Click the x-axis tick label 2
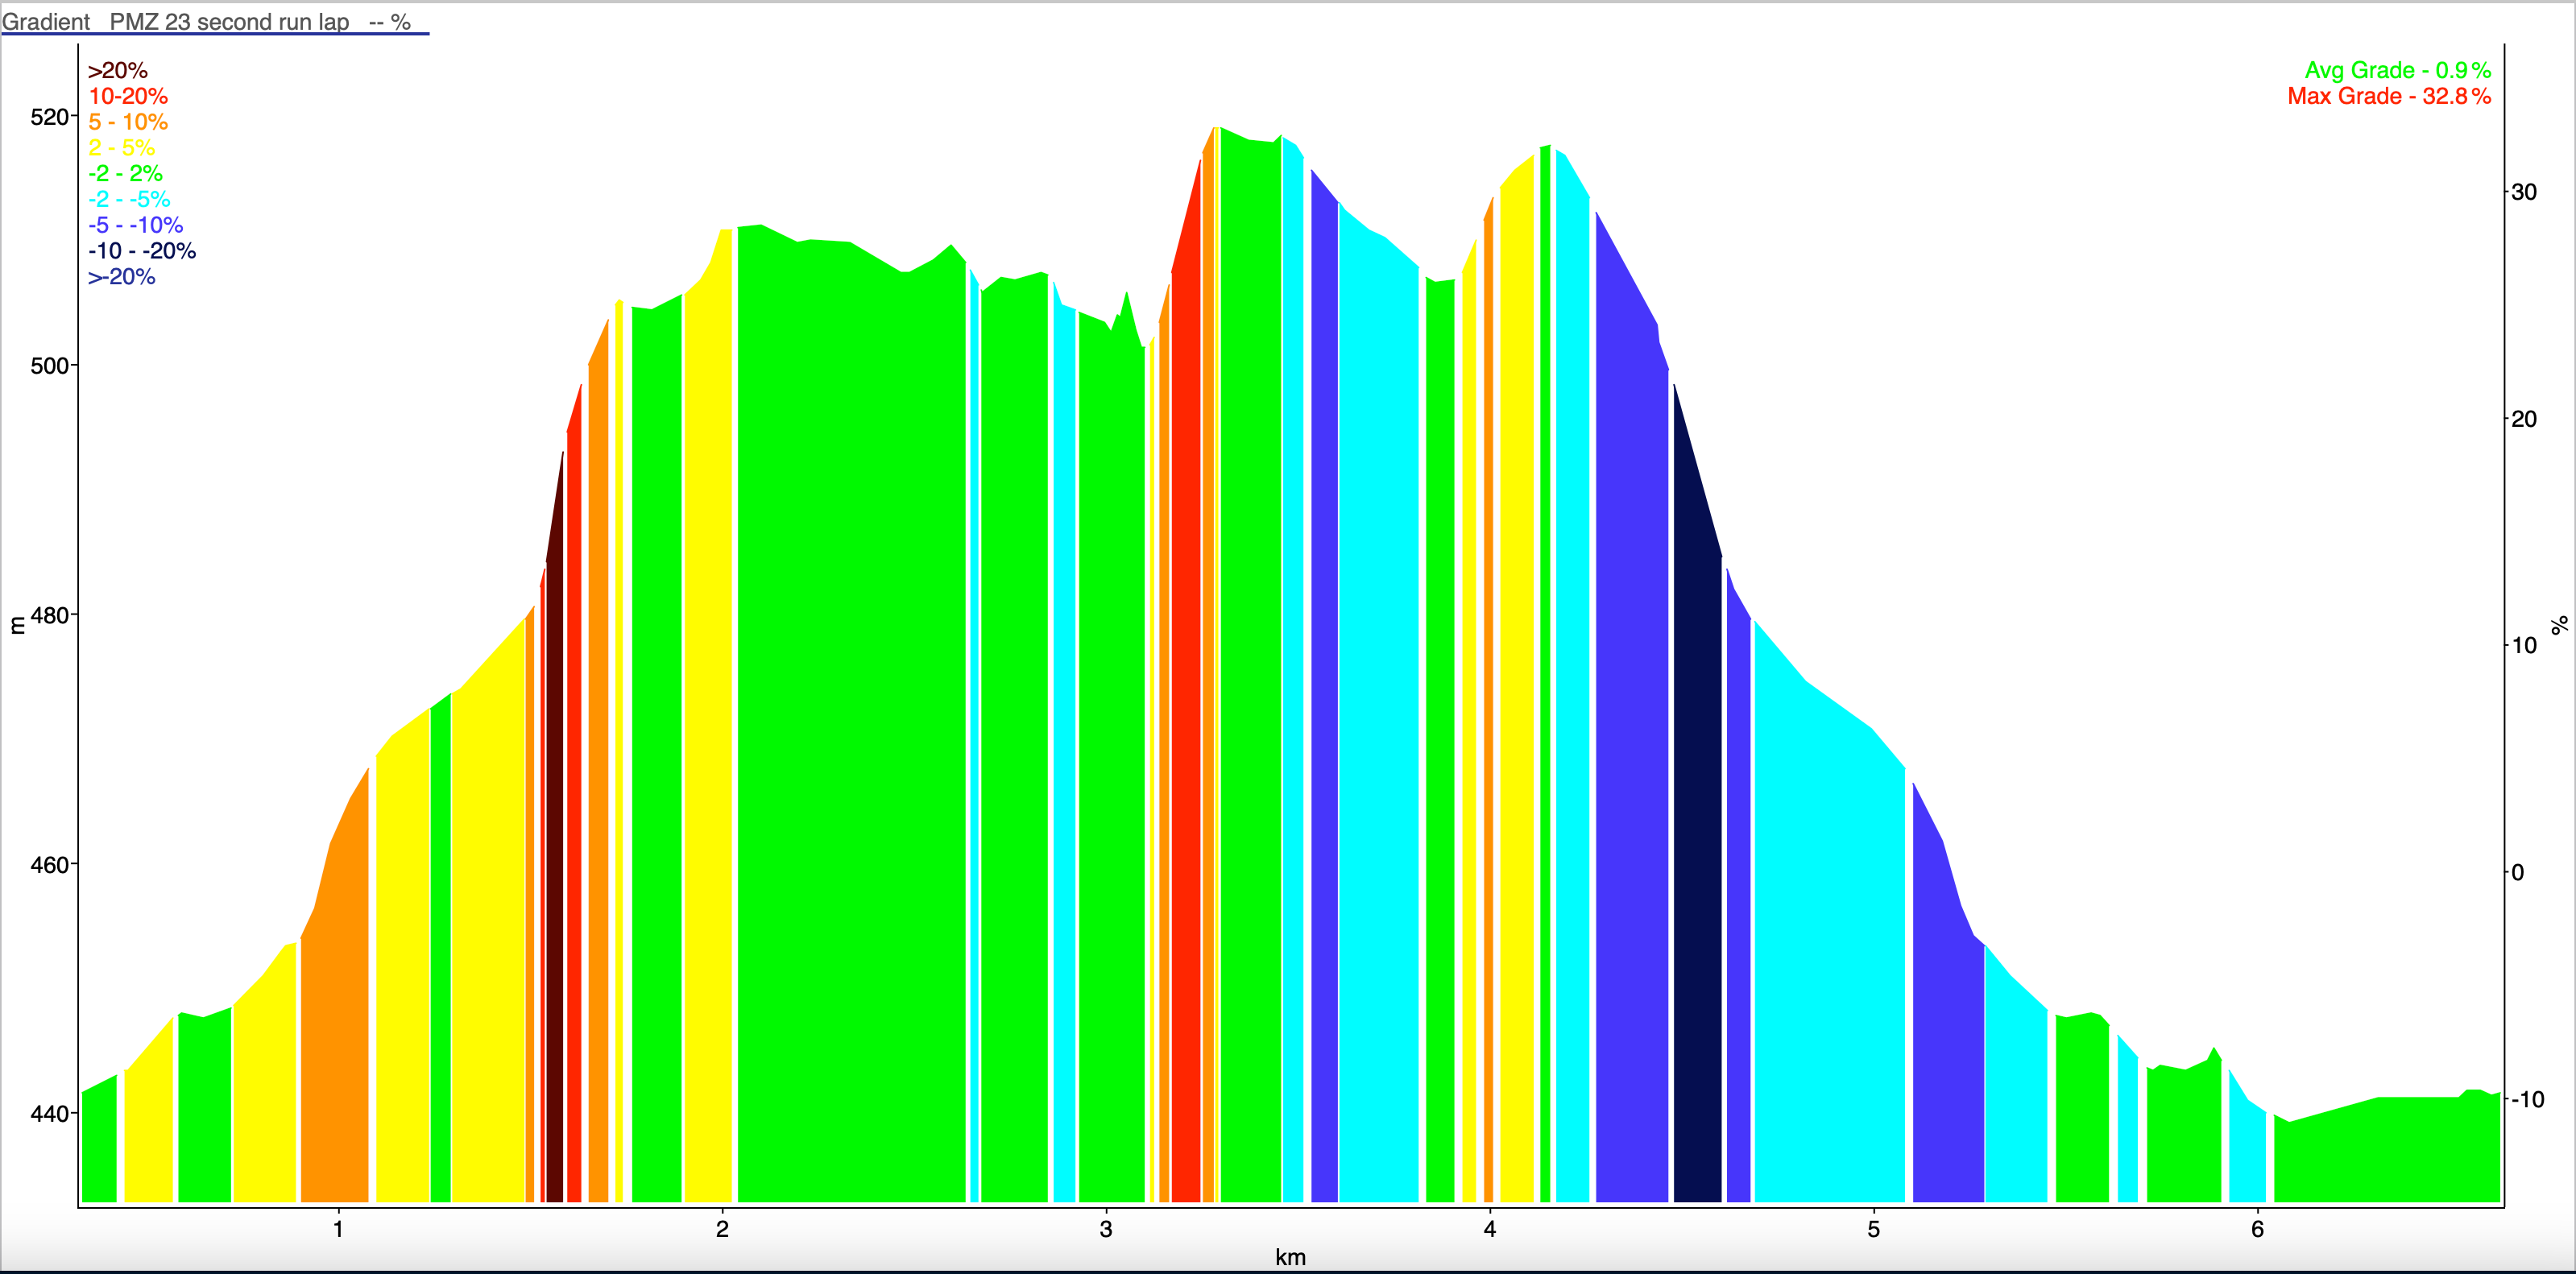Screen dimensions: 2576x1274 [x=722, y=1229]
